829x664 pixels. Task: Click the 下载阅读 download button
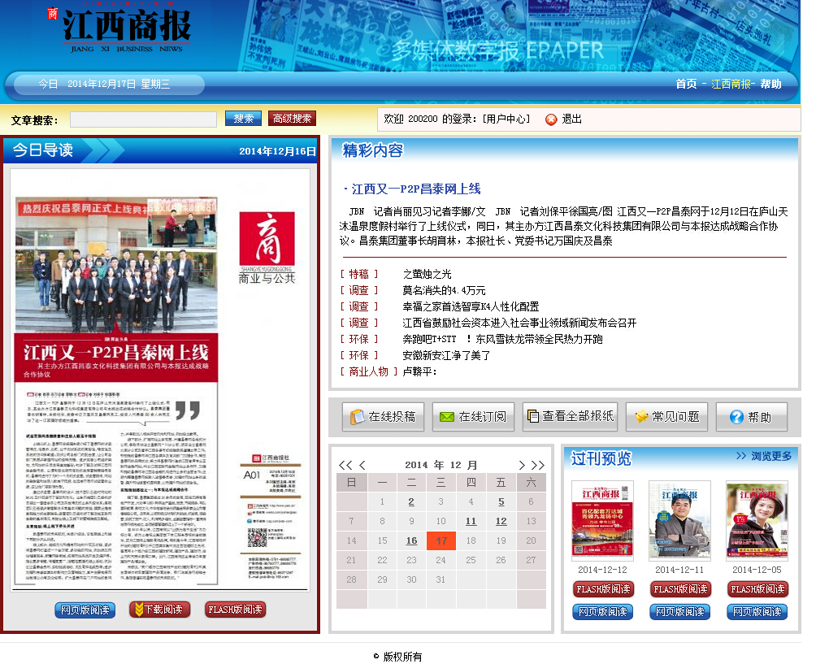[159, 610]
